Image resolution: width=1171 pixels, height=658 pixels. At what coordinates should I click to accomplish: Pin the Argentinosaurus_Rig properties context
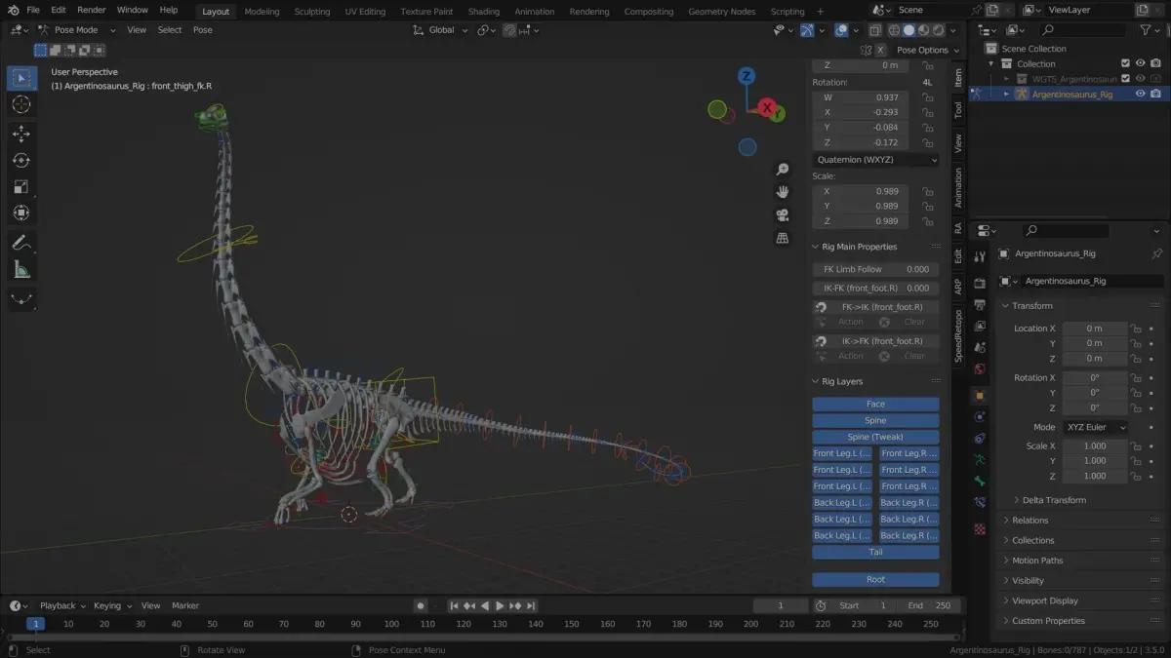pos(1156,253)
